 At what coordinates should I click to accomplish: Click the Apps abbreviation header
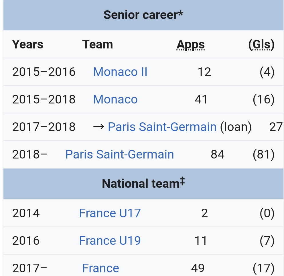click(x=191, y=45)
